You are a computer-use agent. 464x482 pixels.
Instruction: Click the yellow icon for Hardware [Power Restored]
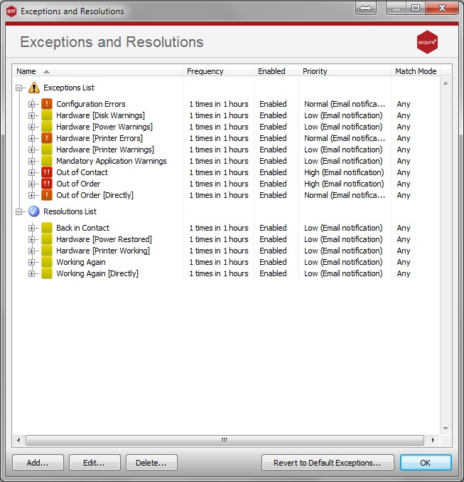pos(47,239)
